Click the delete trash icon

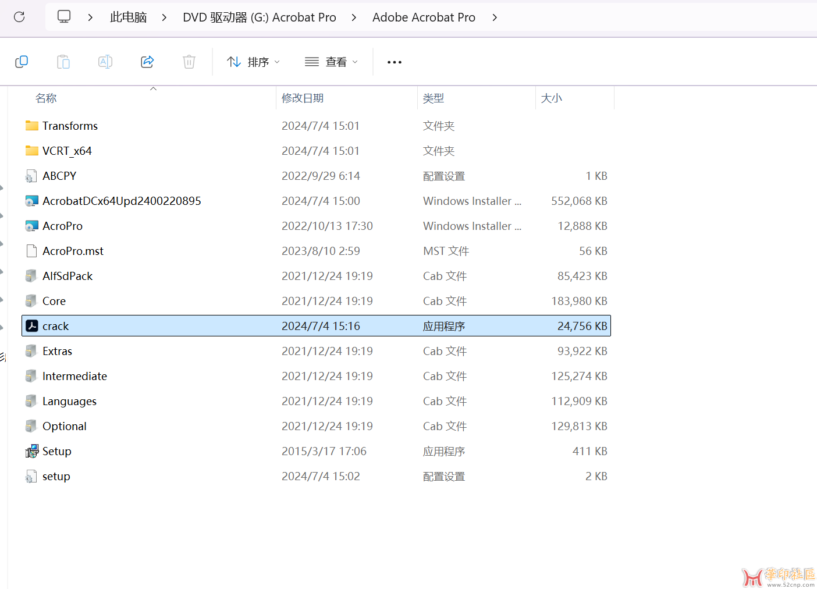(x=189, y=62)
